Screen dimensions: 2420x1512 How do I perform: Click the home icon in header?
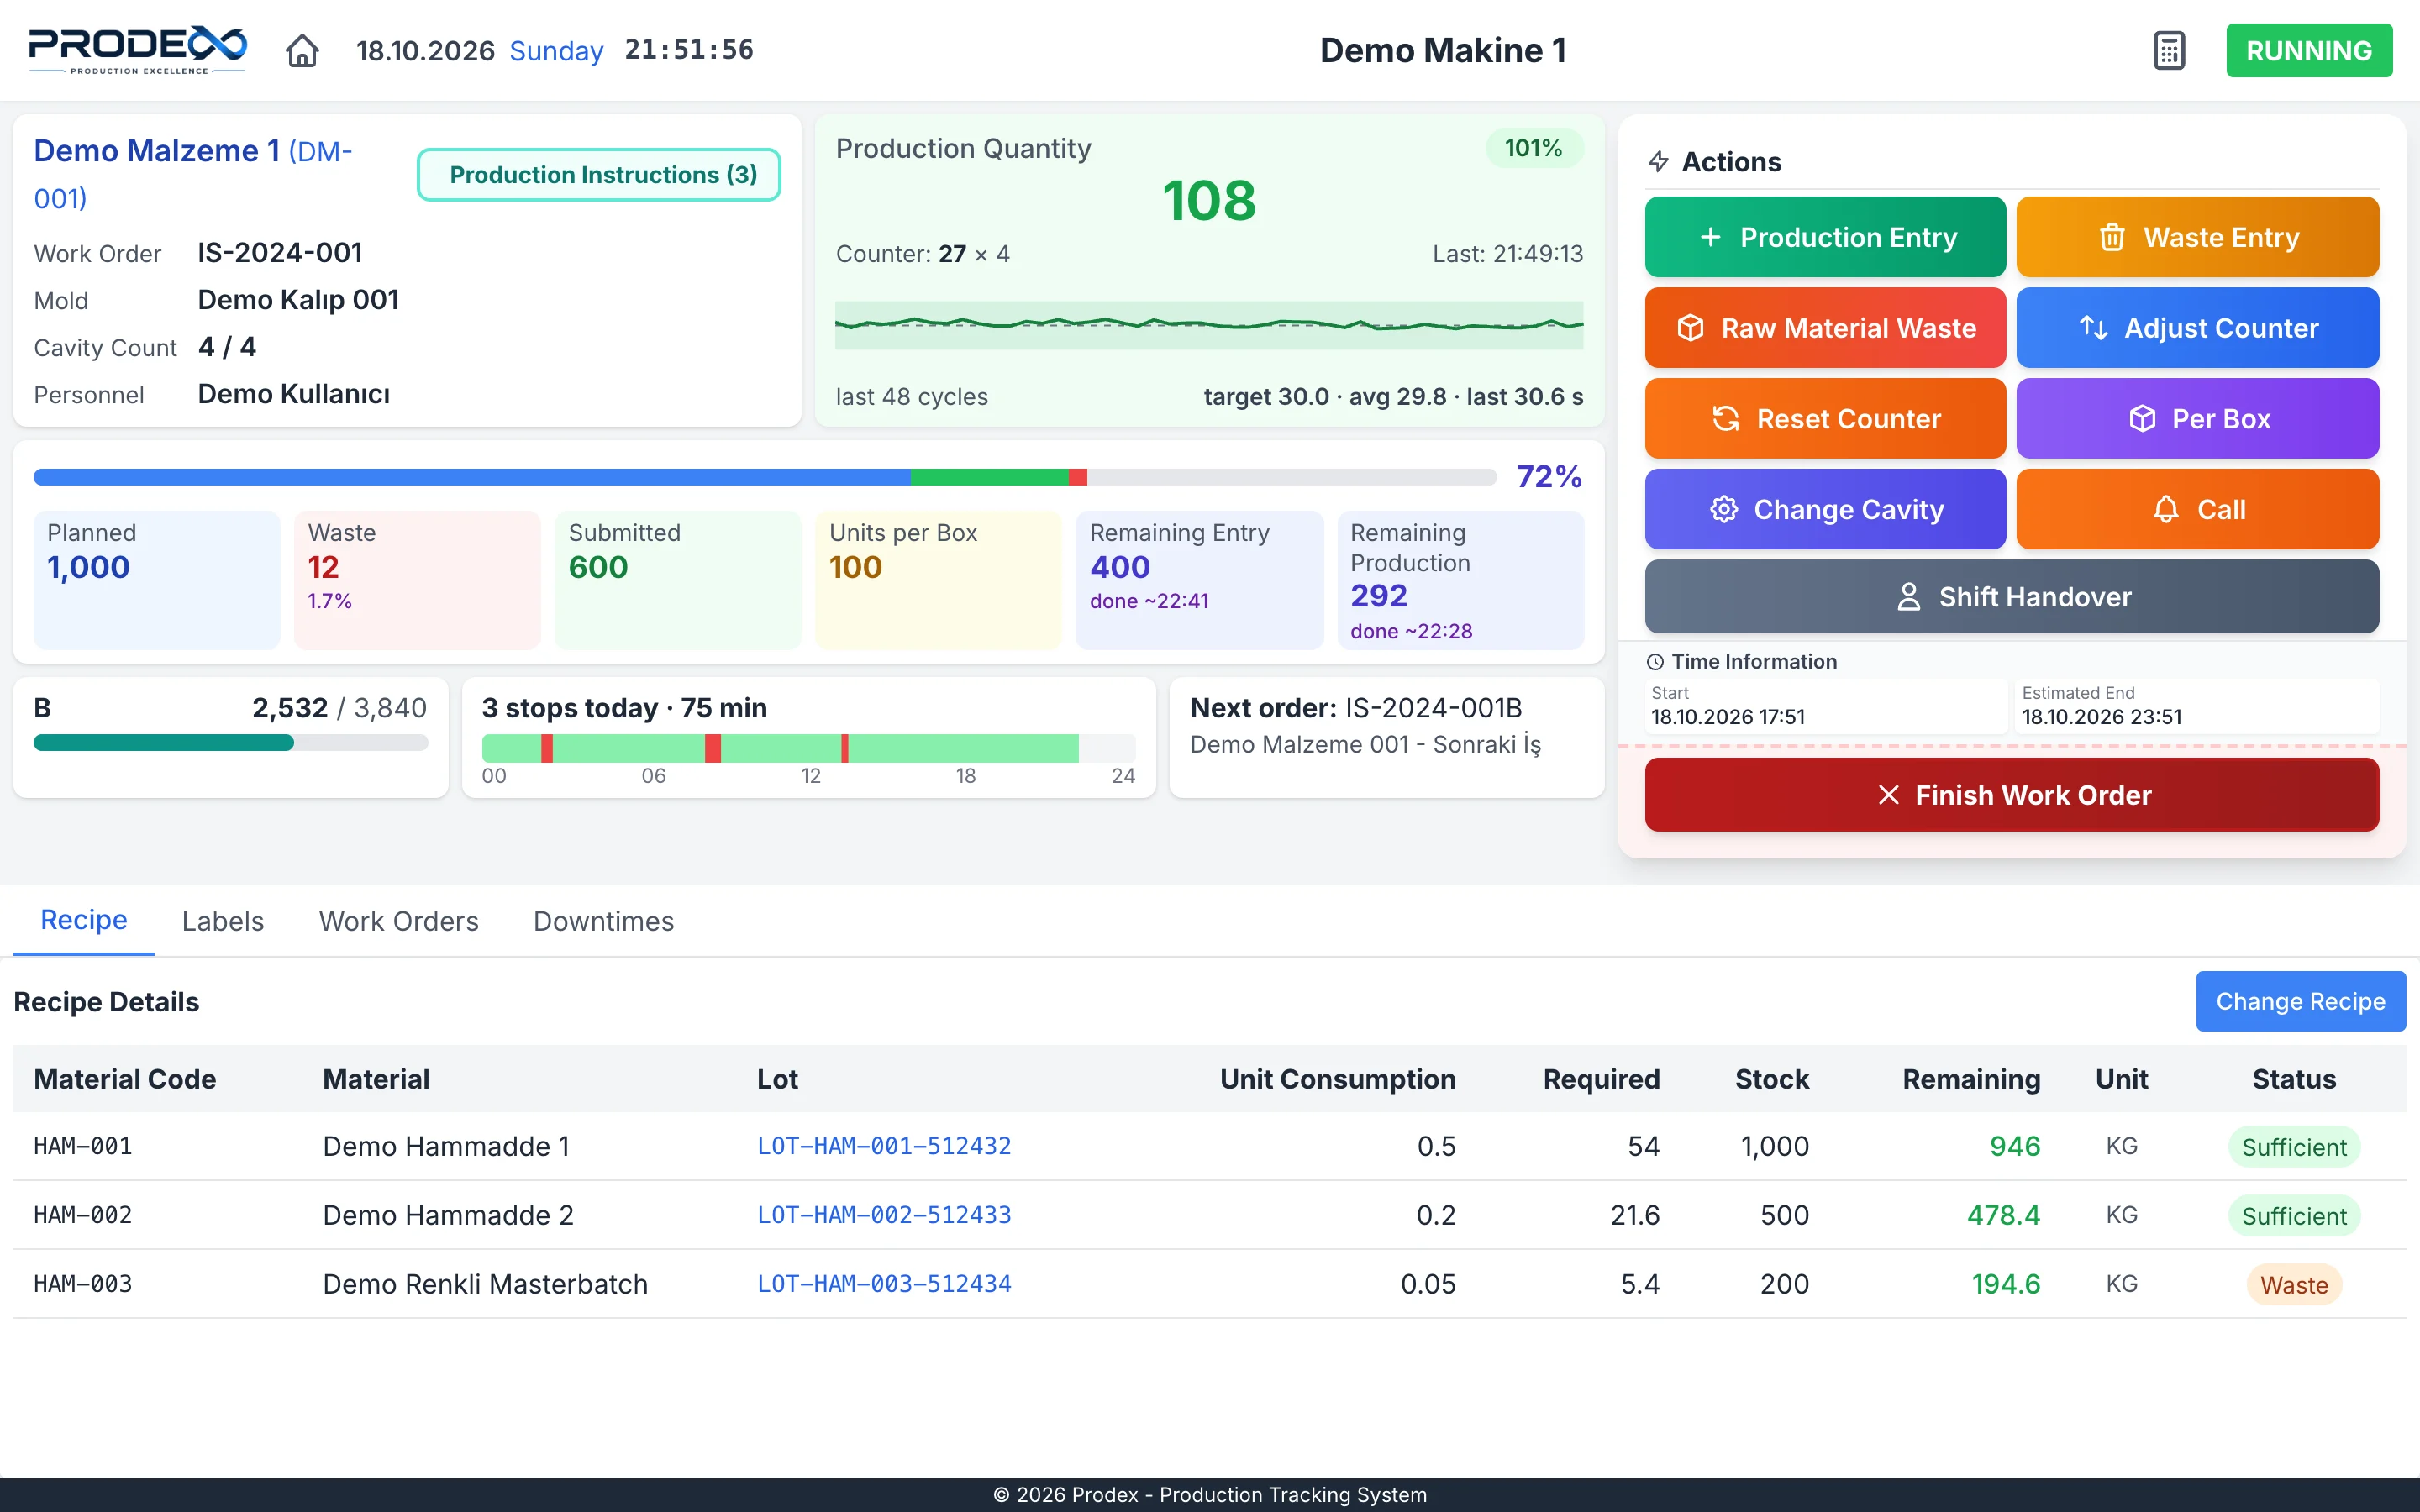click(302, 50)
